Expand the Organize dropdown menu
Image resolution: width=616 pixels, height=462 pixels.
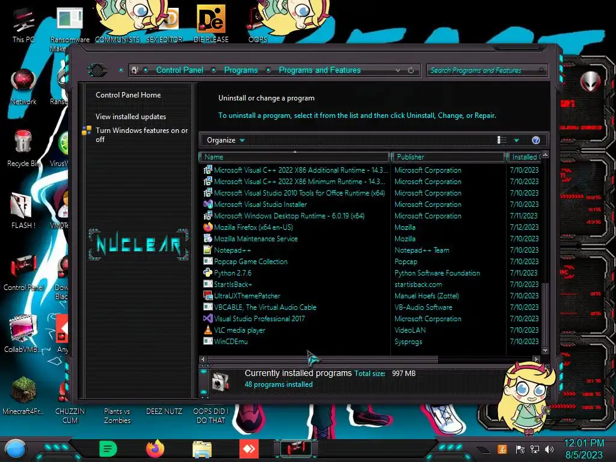(226, 140)
